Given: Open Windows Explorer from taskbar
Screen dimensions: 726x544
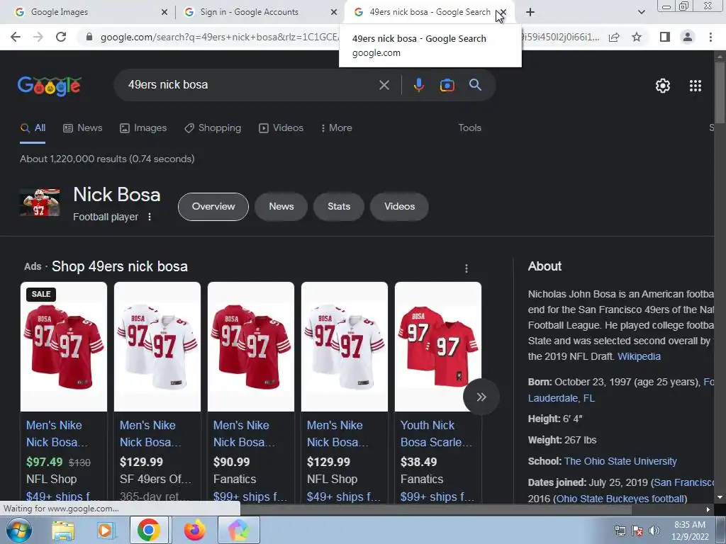Looking at the screenshot, I should click(x=63, y=530).
